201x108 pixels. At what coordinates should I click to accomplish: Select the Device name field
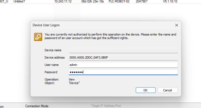(x=123, y=50)
